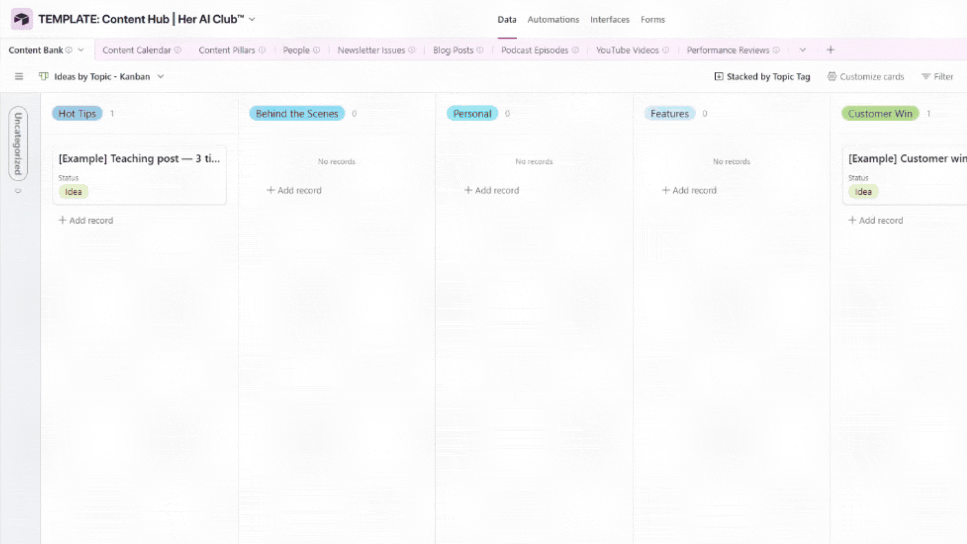
Task: Open the YouTube Videos table
Action: tap(628, 50)
